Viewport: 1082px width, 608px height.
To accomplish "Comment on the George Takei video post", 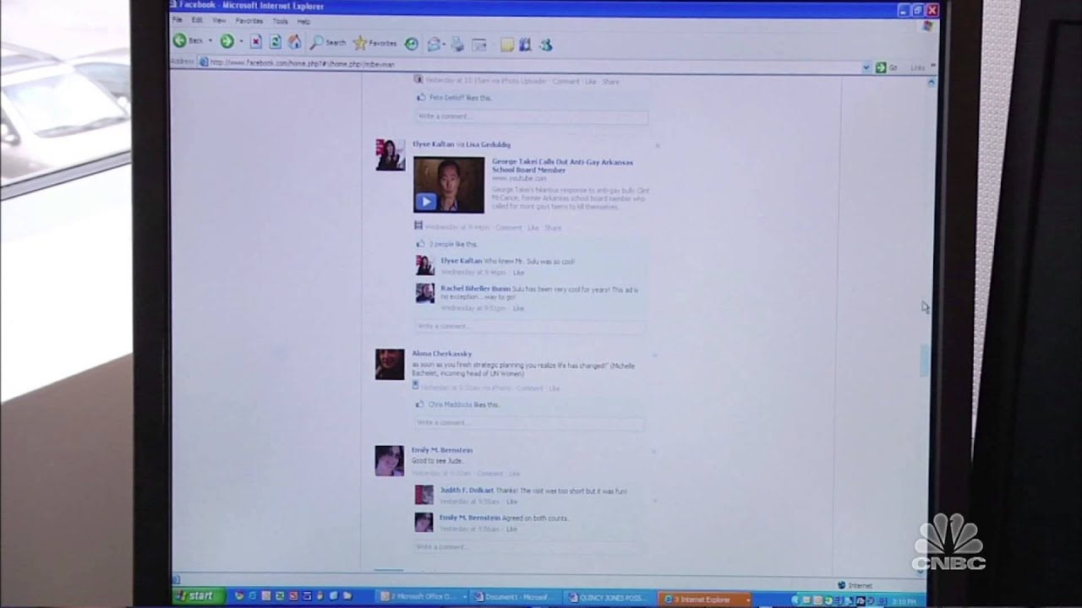I will pos(508,228).
